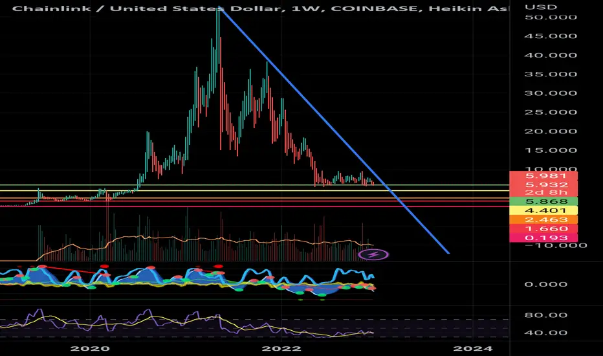
Task: Select the orange 2.463 price level label
Action: click(x=543, y=220)
